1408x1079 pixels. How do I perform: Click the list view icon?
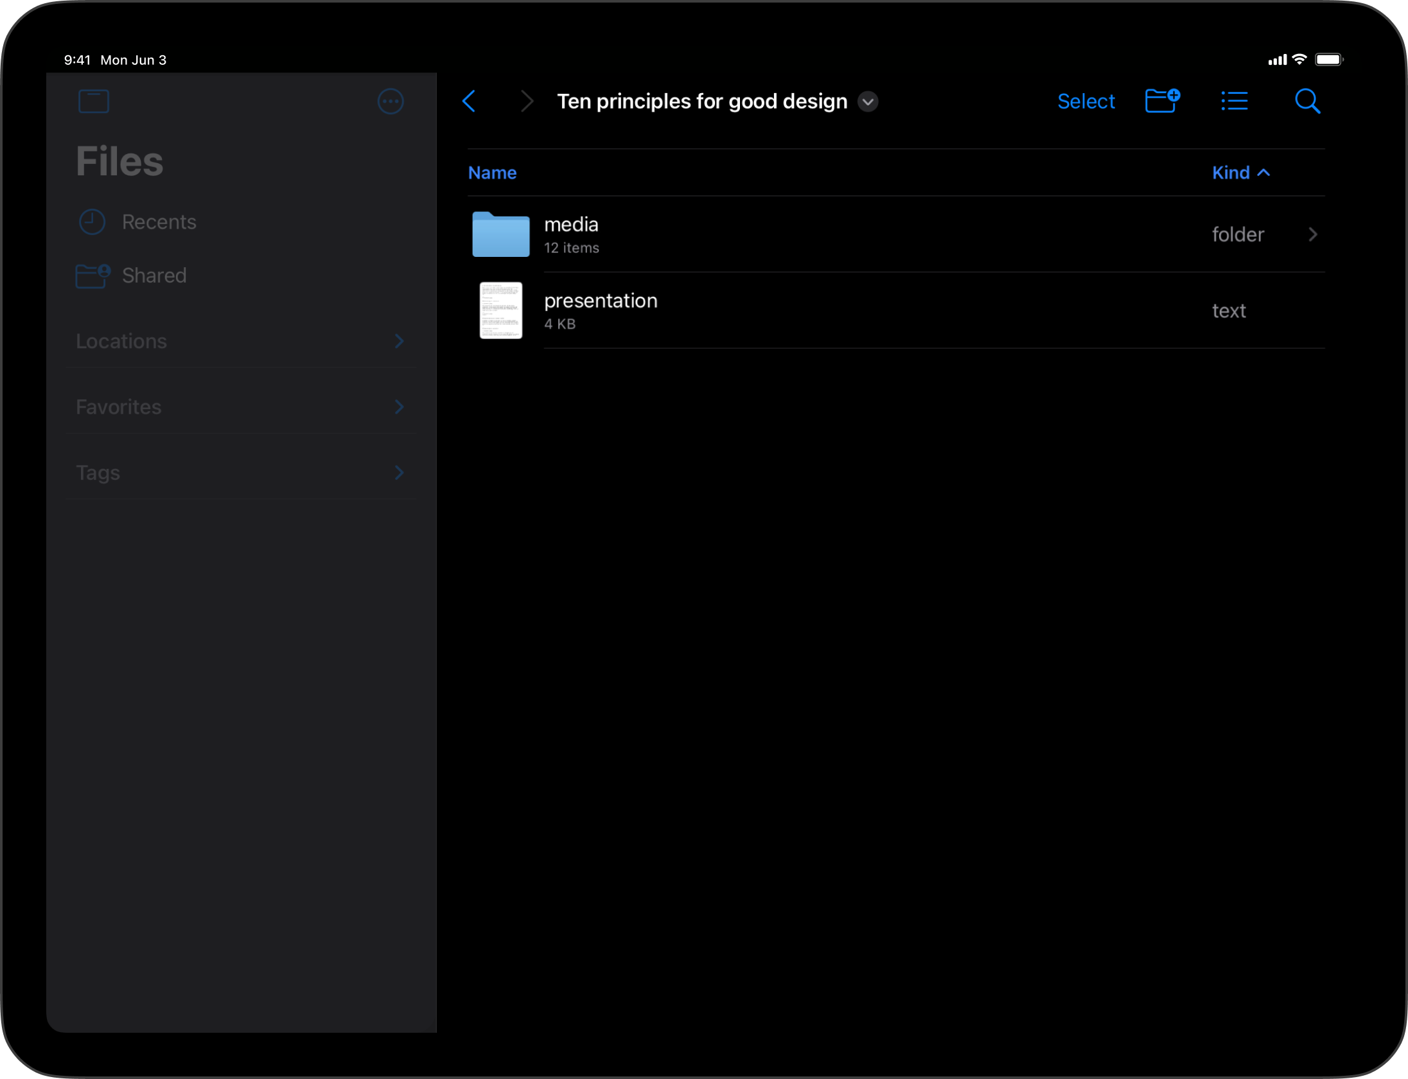pyautogui.click(x=1235, y=101)
